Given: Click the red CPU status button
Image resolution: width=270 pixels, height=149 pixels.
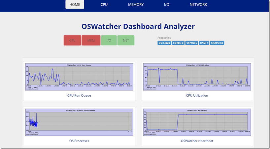Looking at the screenshot, I should coord(72,40).
